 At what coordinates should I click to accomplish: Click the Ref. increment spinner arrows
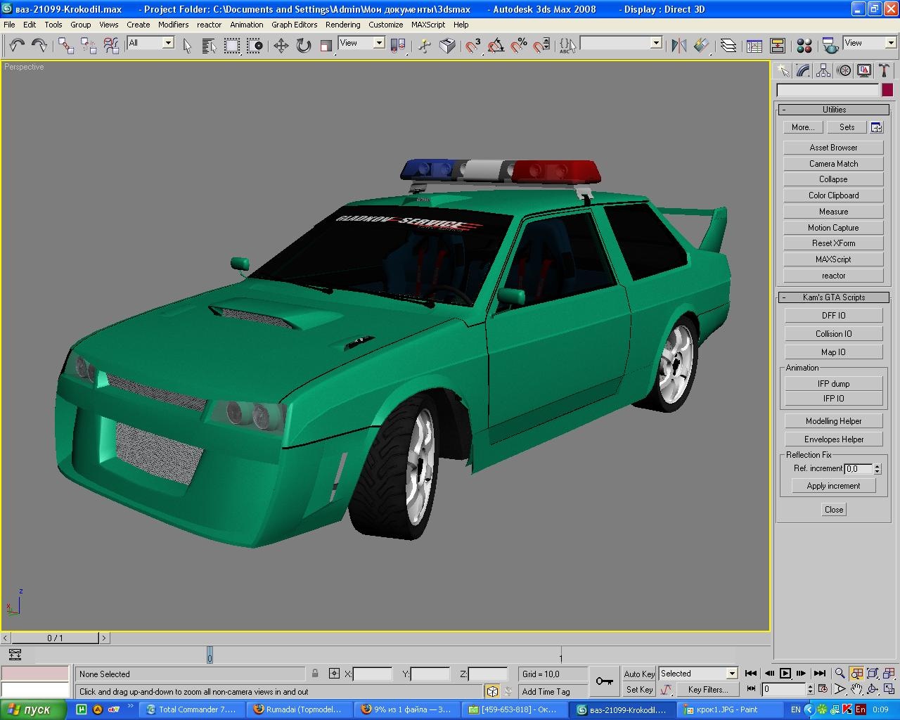pos(877,468)
